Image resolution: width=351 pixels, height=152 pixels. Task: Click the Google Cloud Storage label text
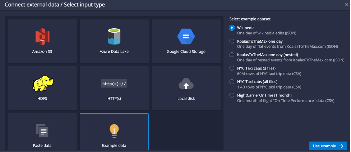(186, 52)
